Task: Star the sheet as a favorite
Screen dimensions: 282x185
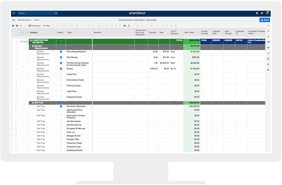Action: point(116,20)
